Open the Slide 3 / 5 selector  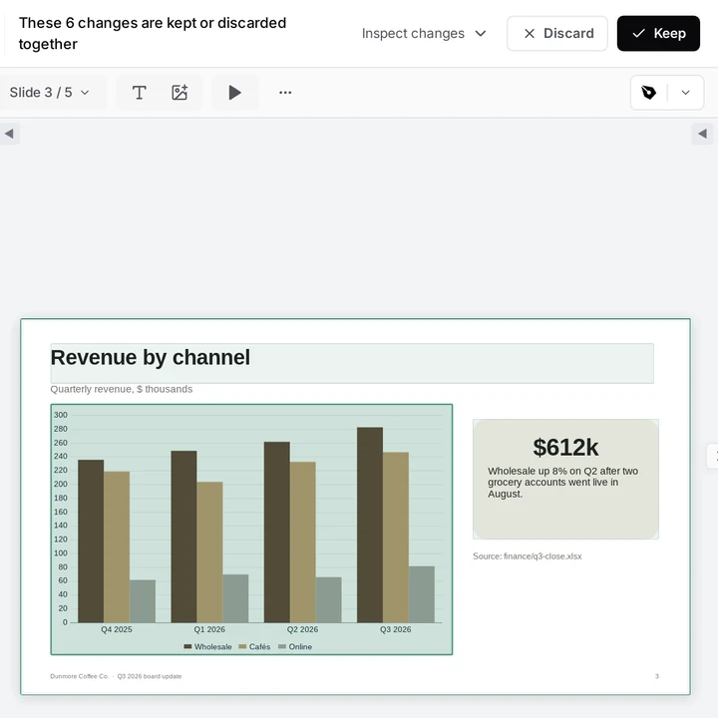coord(50,93)
